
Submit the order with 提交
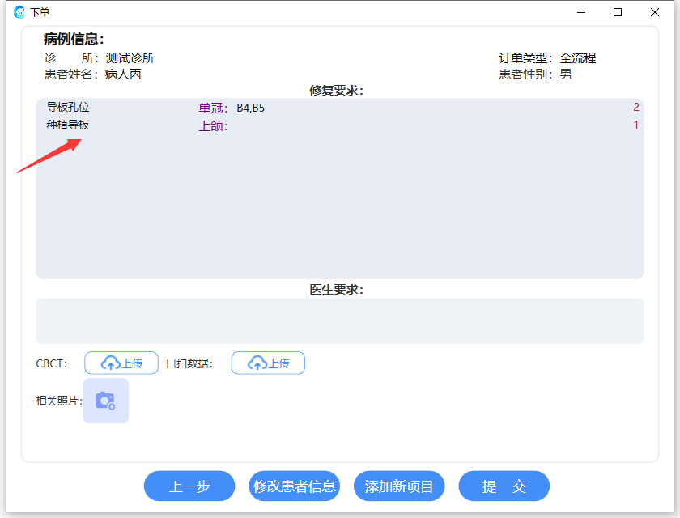tap(504, 486)
